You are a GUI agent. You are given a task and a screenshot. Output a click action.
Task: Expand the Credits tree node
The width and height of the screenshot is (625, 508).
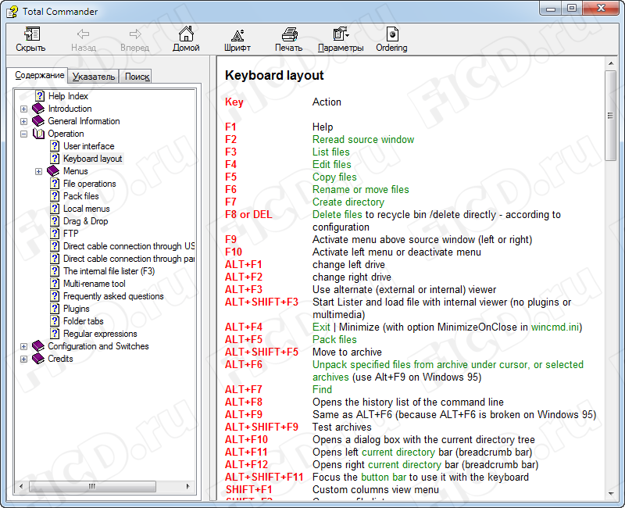24,359
